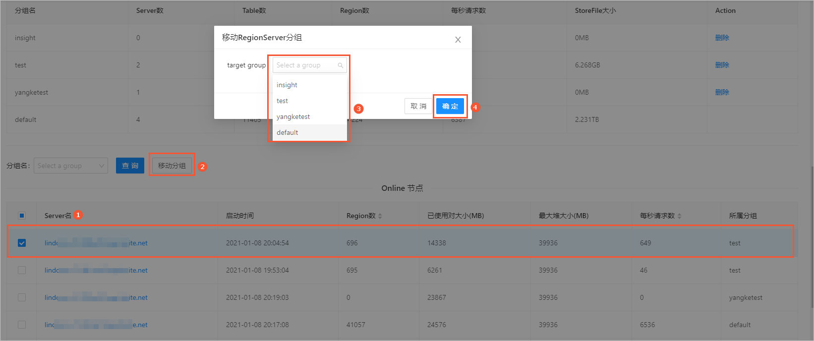Check the server started at 20:19:03
The image size is (814, 341).
(x=22, y=297)
